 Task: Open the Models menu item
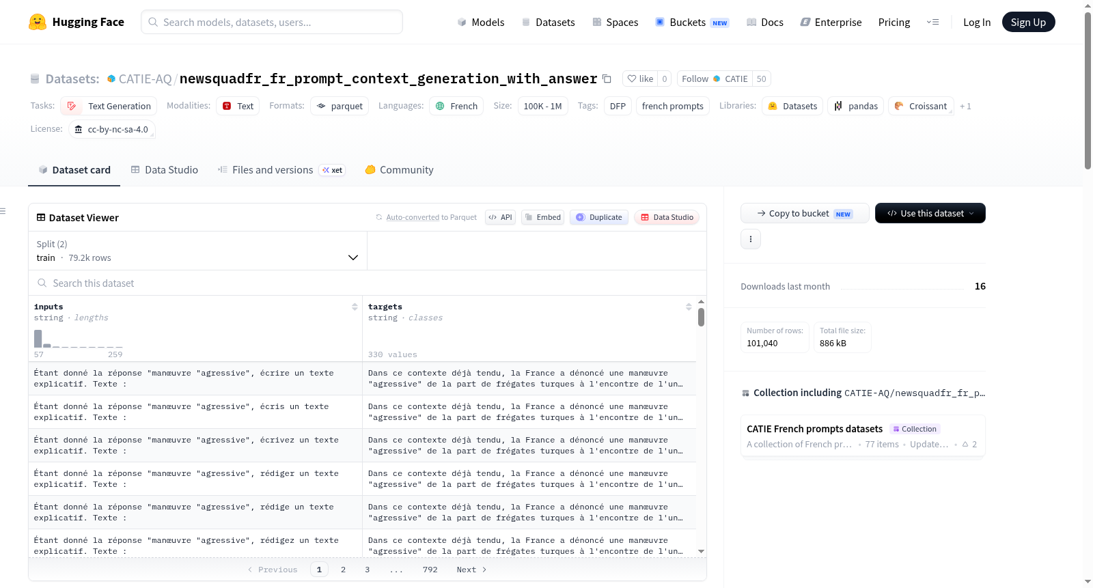(481, 22)
